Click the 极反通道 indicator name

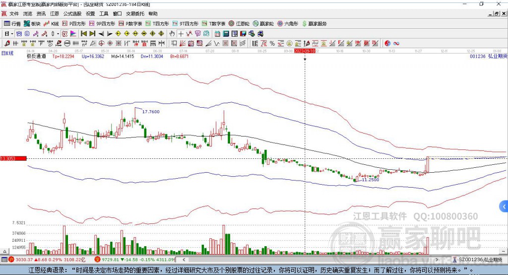(x=36, y=56)
